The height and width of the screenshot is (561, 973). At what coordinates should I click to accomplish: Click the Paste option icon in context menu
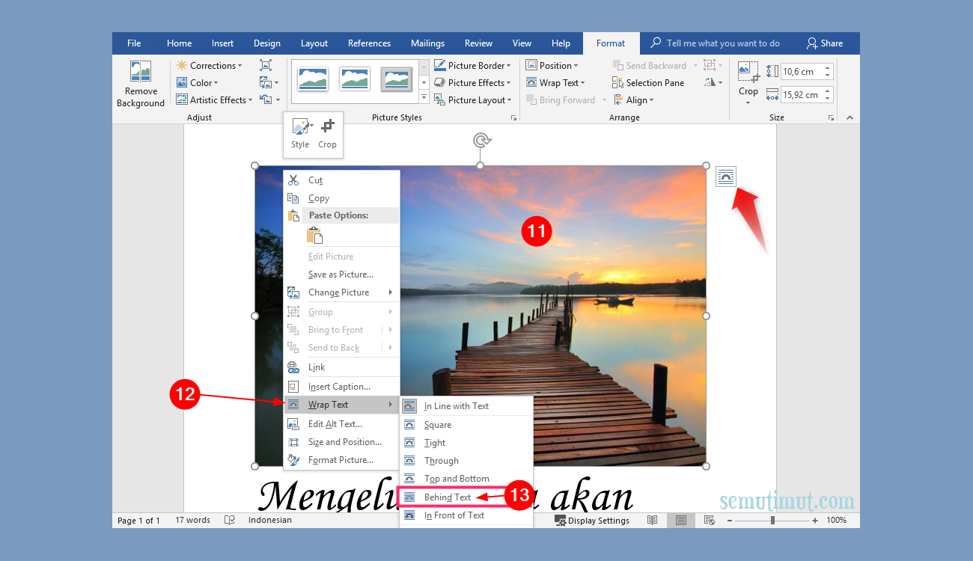click(315, 236)
